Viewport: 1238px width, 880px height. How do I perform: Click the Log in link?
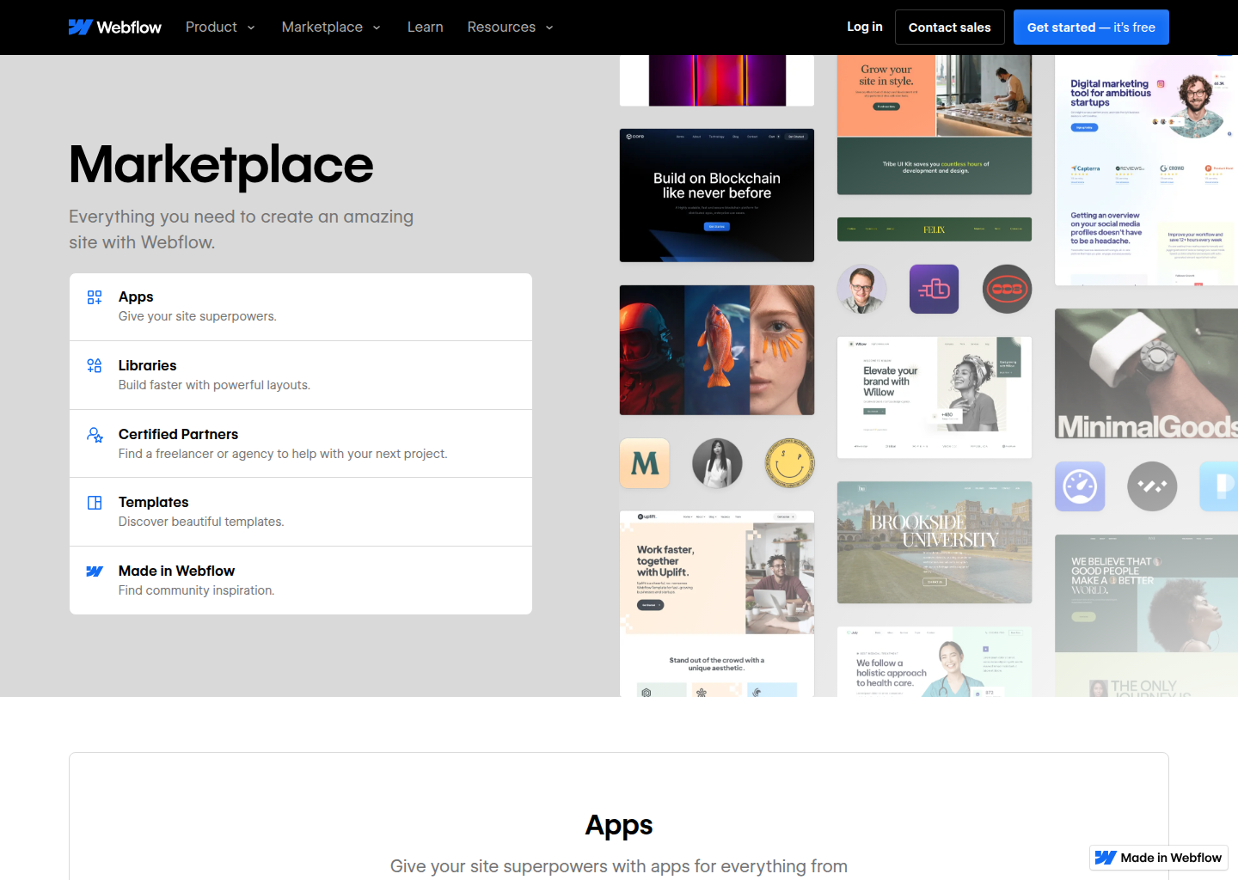tap(864, 27)
